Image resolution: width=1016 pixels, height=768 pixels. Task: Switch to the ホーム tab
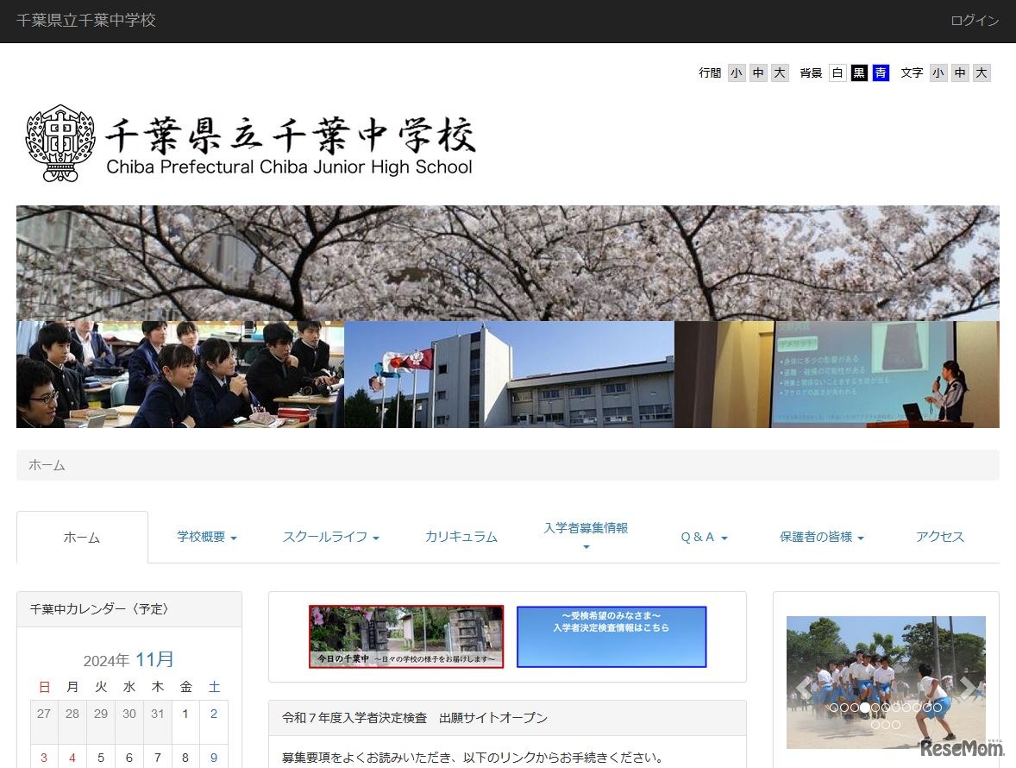(82, 536)
